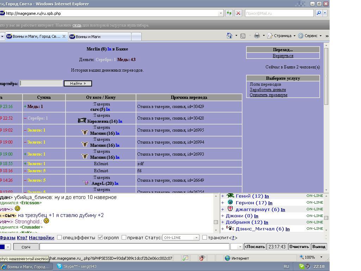This screenshot has height=271, width=361.
Task: Open the chat text color dropdown arrow
Action: pos(8,247)
